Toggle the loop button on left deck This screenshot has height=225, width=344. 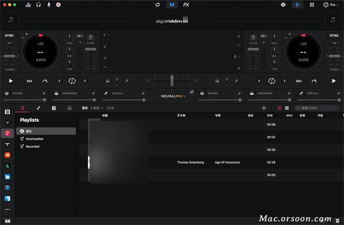72,81
